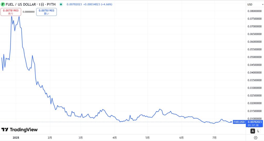
Task: Click the 2025 label on time axis
Action: 16,138
